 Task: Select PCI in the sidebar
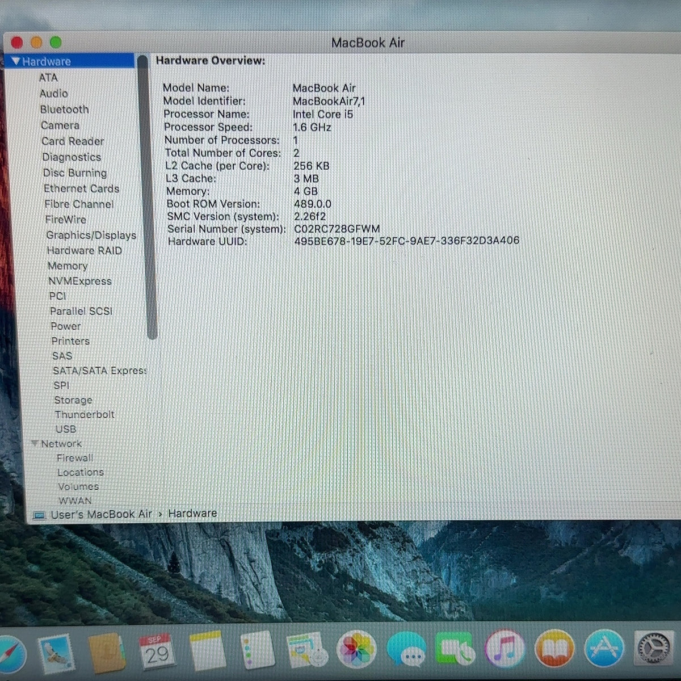(57, 296)
